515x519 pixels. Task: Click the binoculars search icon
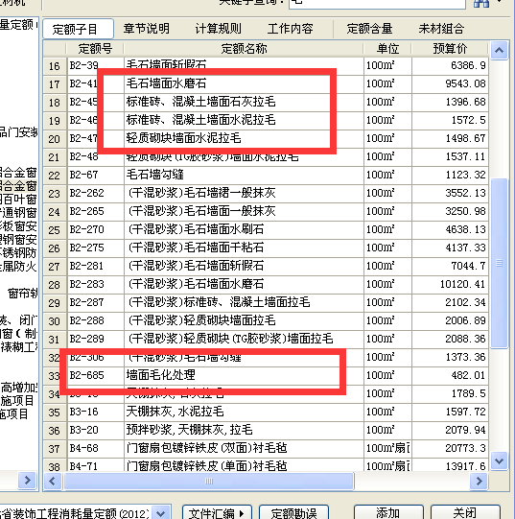coord(481,3)
